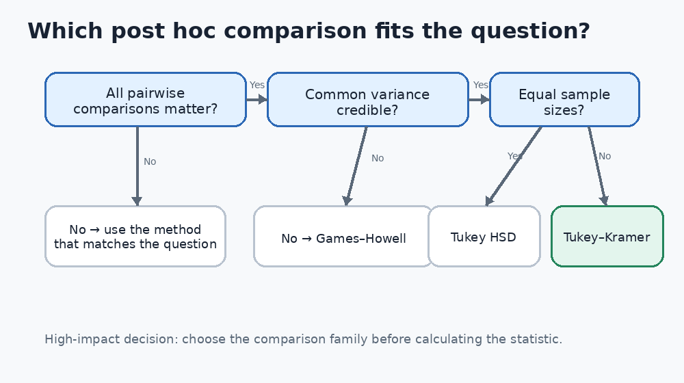
Task: Click the 'No' label under 'Common variance'
Action: (378, 158)
